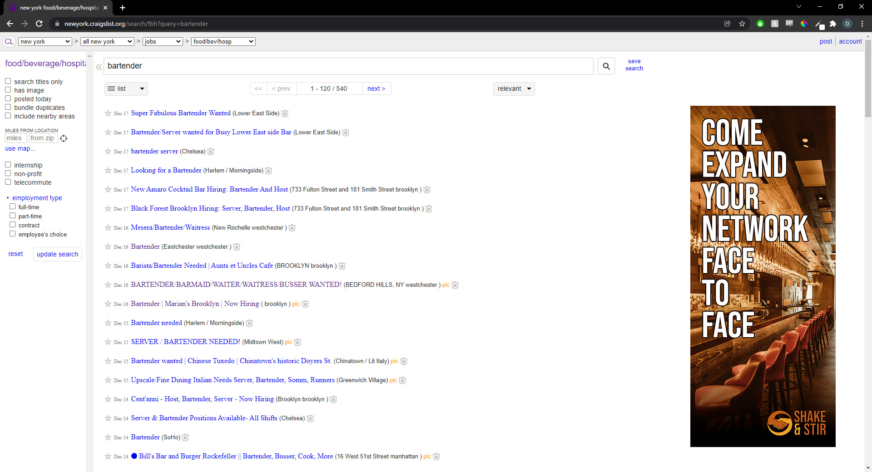This screenshot has height=472, width=872.
Task: Open the browser profile D avatar
Action: click(847, 24)
